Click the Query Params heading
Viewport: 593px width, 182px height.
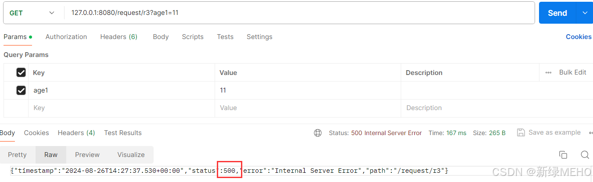[26, 55]
